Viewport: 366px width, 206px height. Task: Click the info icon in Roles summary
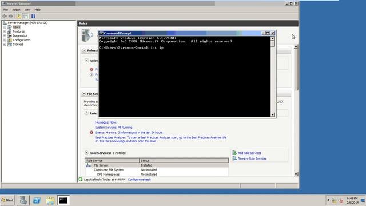pos(91,74)
